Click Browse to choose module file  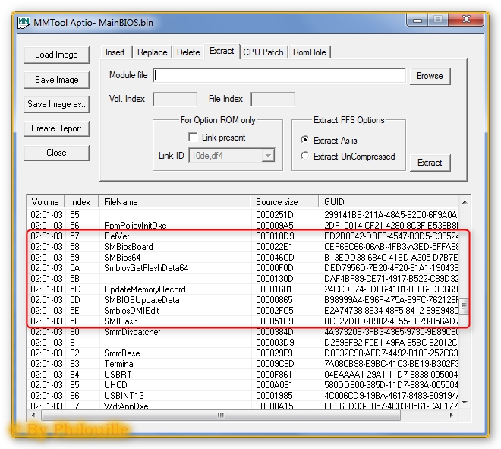coord(429,76)
